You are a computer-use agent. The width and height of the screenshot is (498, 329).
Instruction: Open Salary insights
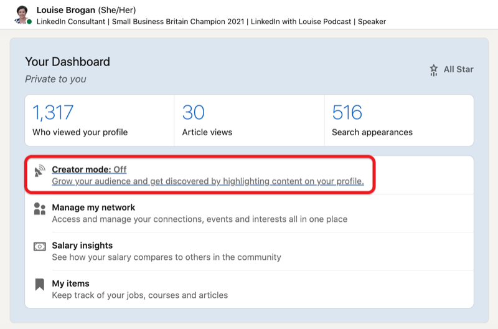(x=82, y=246)
